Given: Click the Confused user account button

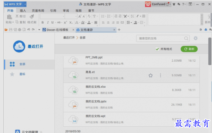Looking at the screenshot, I should [x=158, y=4].
